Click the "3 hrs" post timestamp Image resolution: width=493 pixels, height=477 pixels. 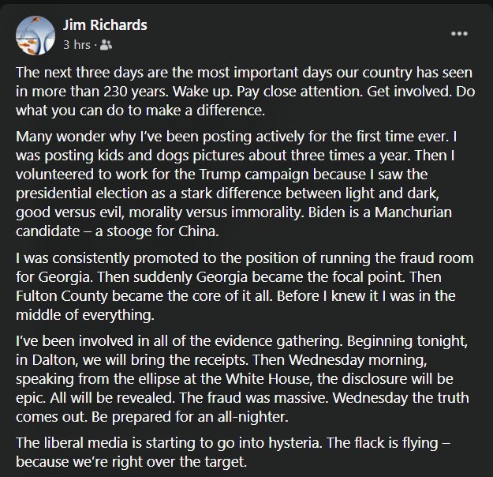point(77,44)
